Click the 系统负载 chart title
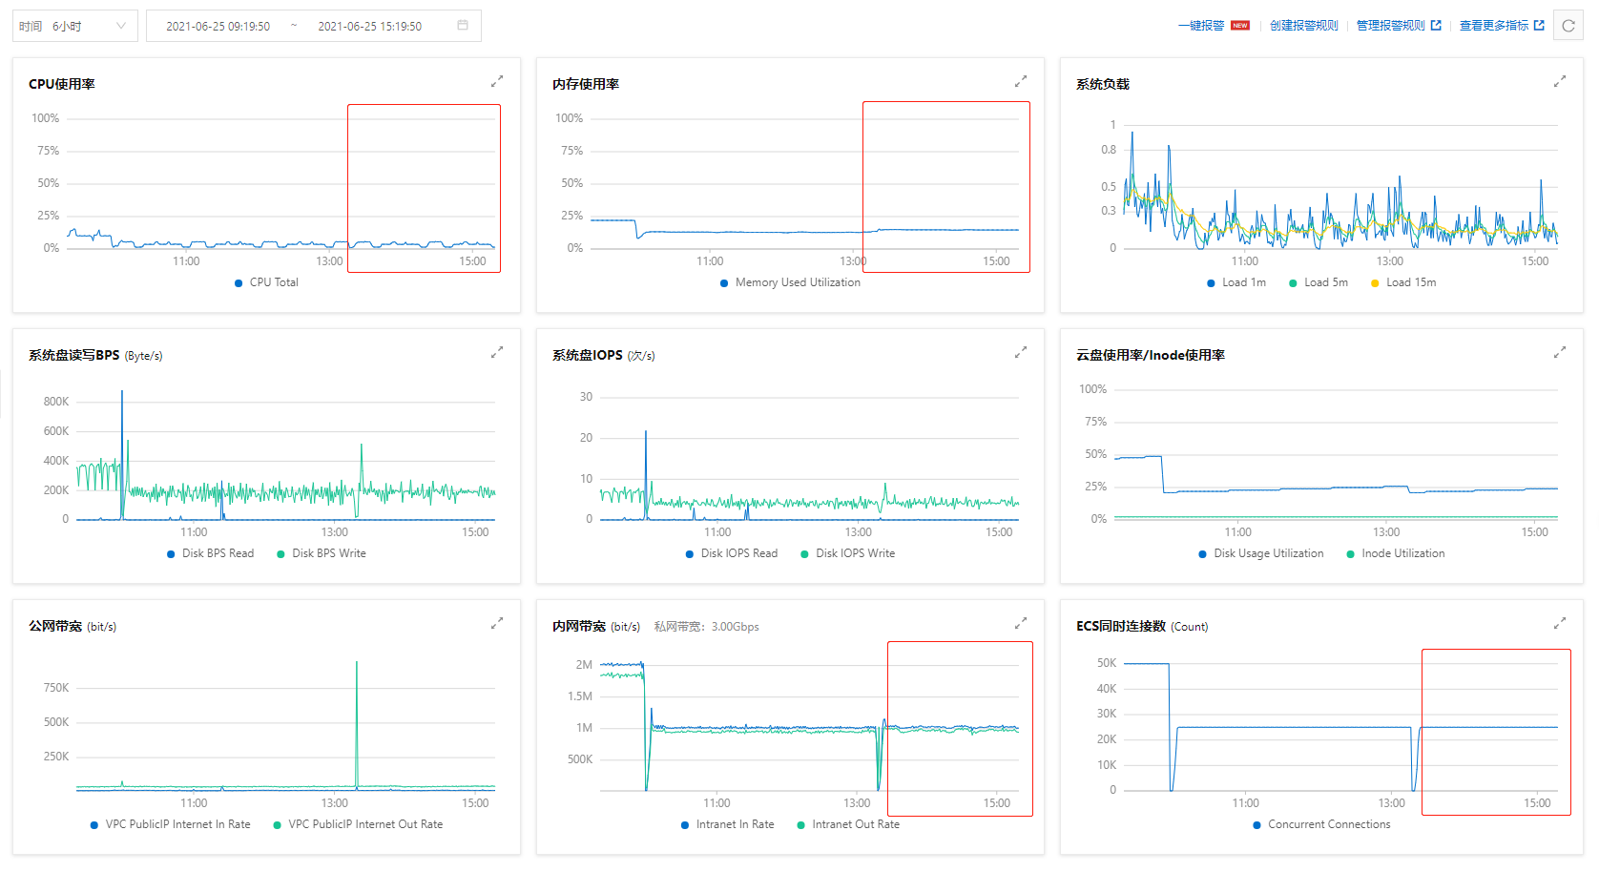The height and width of the screenshot is (872, 1599). click(1103, 84)
